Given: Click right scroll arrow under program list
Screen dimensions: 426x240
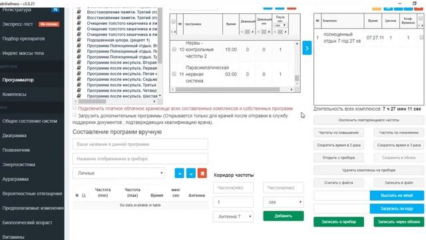Looking at the screenshot, I should (154, 101).
